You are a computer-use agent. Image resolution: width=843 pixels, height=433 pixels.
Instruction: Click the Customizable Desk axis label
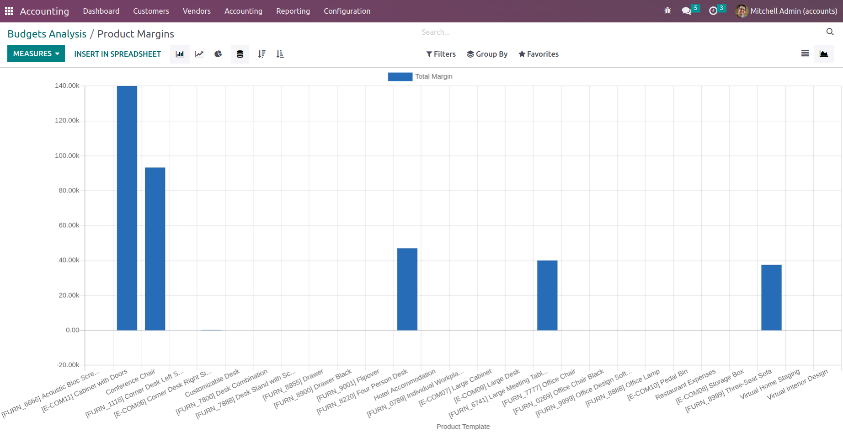coord(212,383)
